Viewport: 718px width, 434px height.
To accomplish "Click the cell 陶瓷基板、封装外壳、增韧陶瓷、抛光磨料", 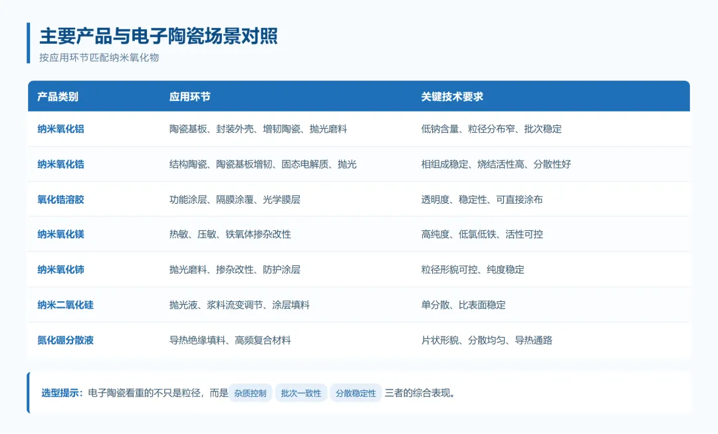I will click(x=258, y=129).
